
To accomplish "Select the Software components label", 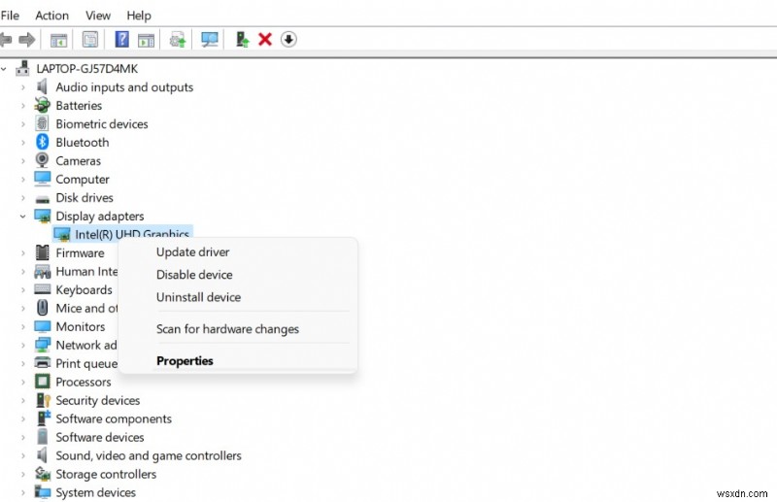I will 114,418.
